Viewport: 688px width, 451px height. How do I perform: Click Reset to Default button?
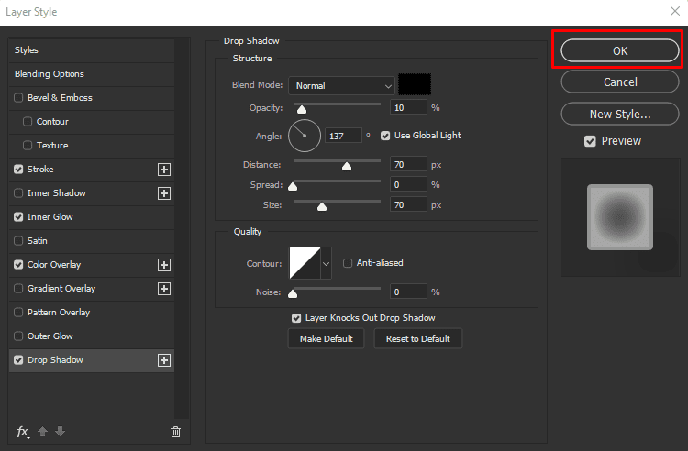[417, 339]
